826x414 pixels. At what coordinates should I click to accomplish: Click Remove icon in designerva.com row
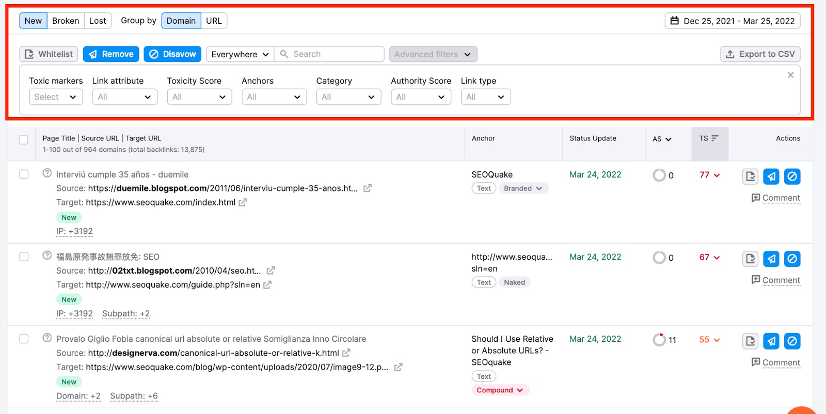(x=771, y=341)
